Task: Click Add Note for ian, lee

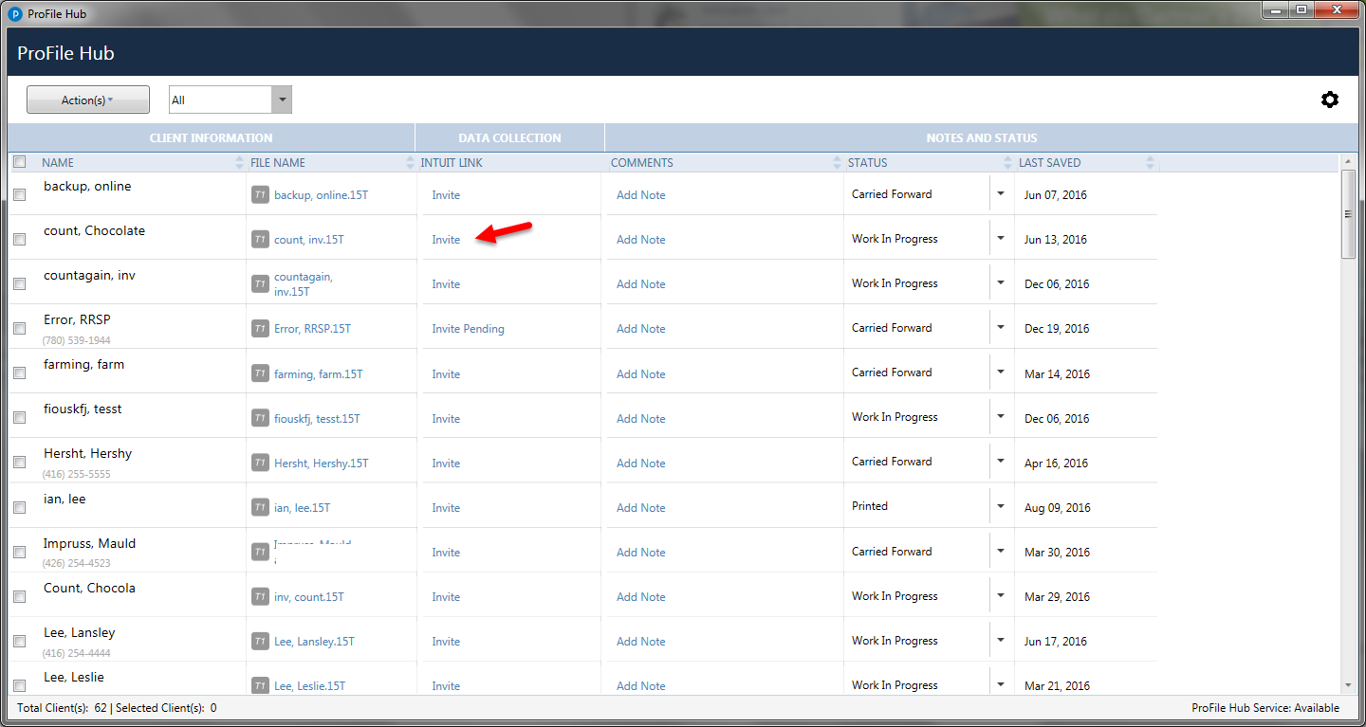Action: coord(640,508)
